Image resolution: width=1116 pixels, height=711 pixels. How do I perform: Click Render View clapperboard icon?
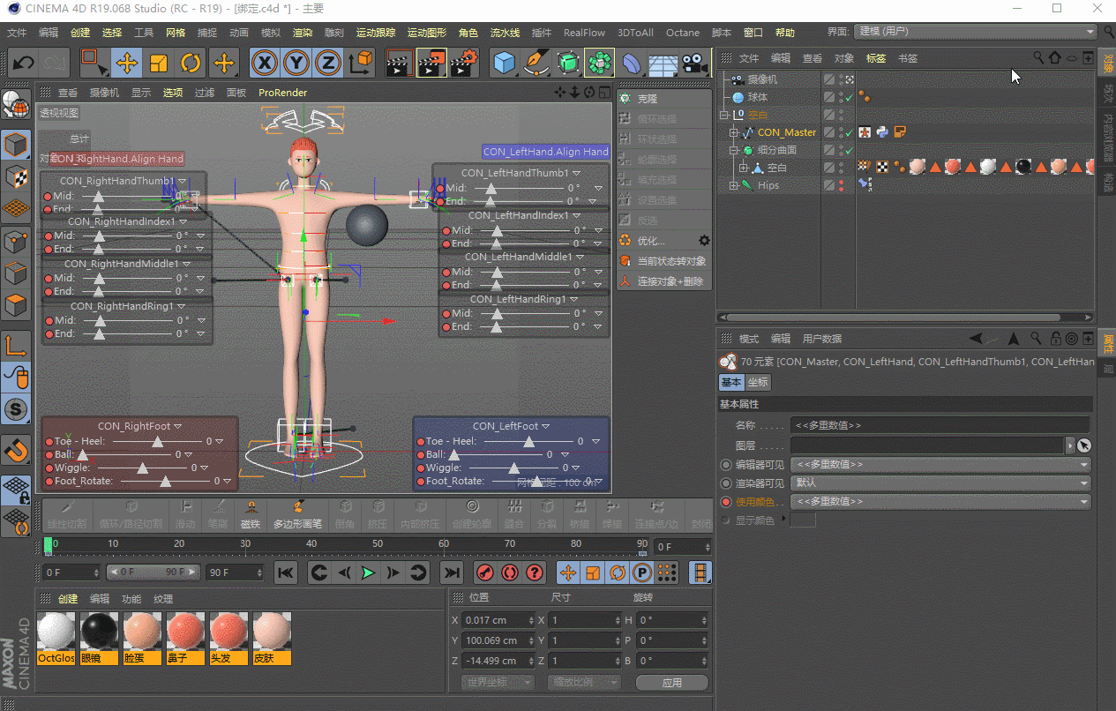coord(400,63)
